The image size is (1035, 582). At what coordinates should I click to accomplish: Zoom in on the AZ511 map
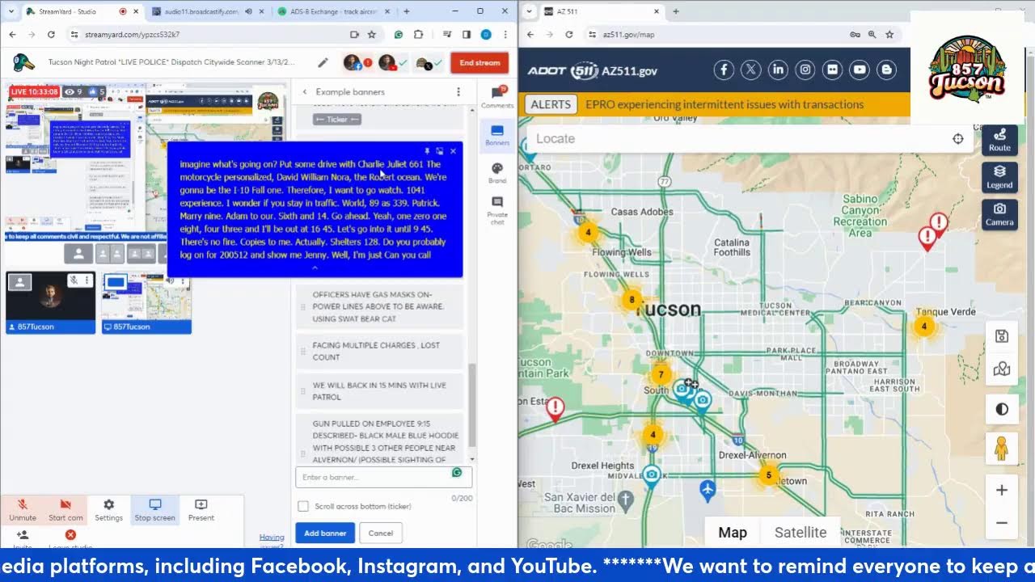[1002, 491]
